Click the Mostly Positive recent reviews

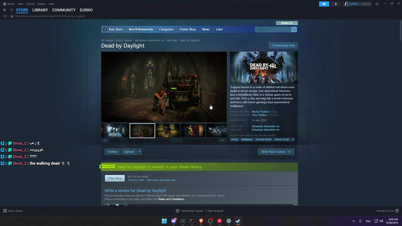tap(260, 112)
